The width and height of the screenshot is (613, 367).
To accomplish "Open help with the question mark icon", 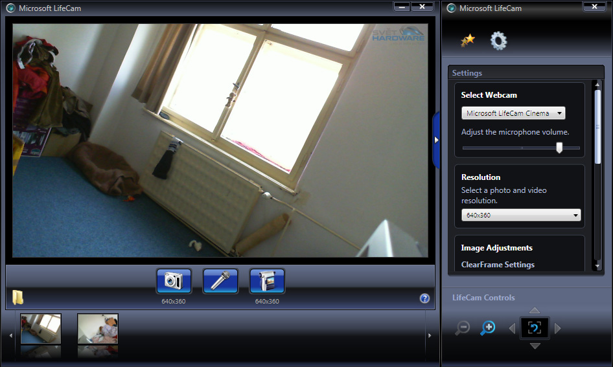I will [424, 298].
